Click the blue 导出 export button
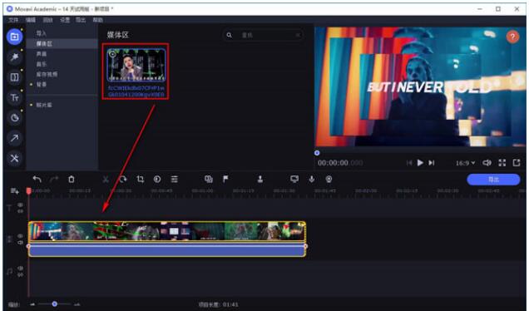Screen dimensions: 529x311 click(493, 180)
